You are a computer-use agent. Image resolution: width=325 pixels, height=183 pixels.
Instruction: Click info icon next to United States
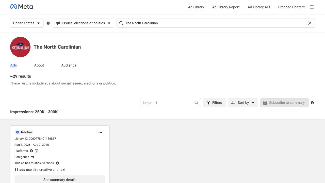coord(48,23)
